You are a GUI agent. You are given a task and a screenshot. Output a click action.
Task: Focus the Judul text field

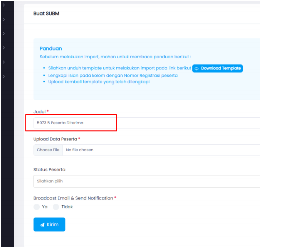146,123
